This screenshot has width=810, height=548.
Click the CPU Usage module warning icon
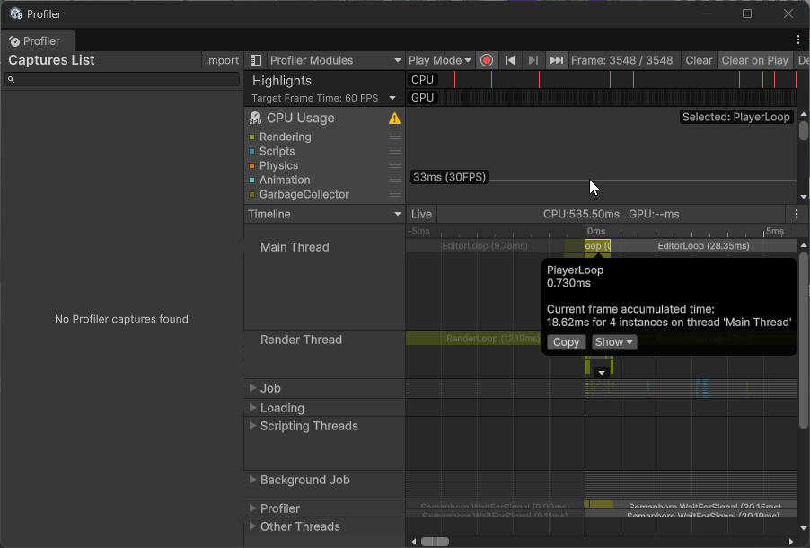(x=393, y=118)
